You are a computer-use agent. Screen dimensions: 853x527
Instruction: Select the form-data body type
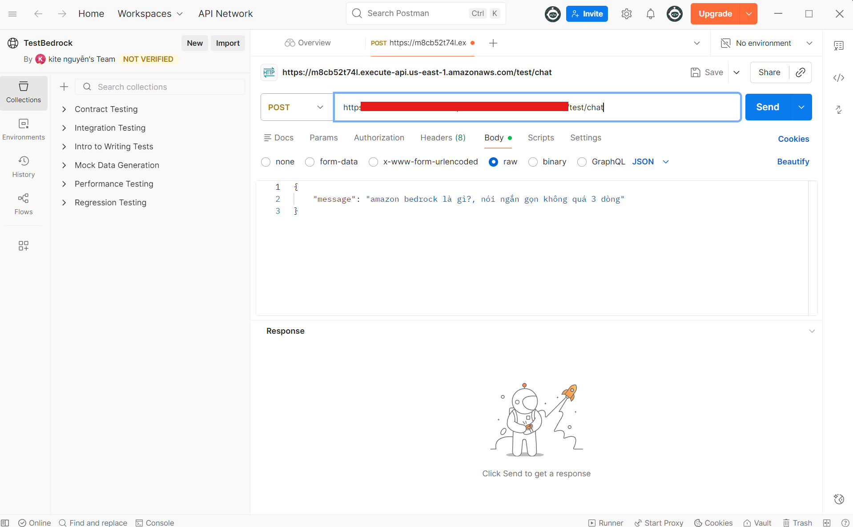click(310, 162)
